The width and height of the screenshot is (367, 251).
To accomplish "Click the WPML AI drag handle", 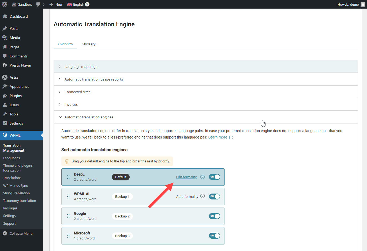I will tap(68, 197).
